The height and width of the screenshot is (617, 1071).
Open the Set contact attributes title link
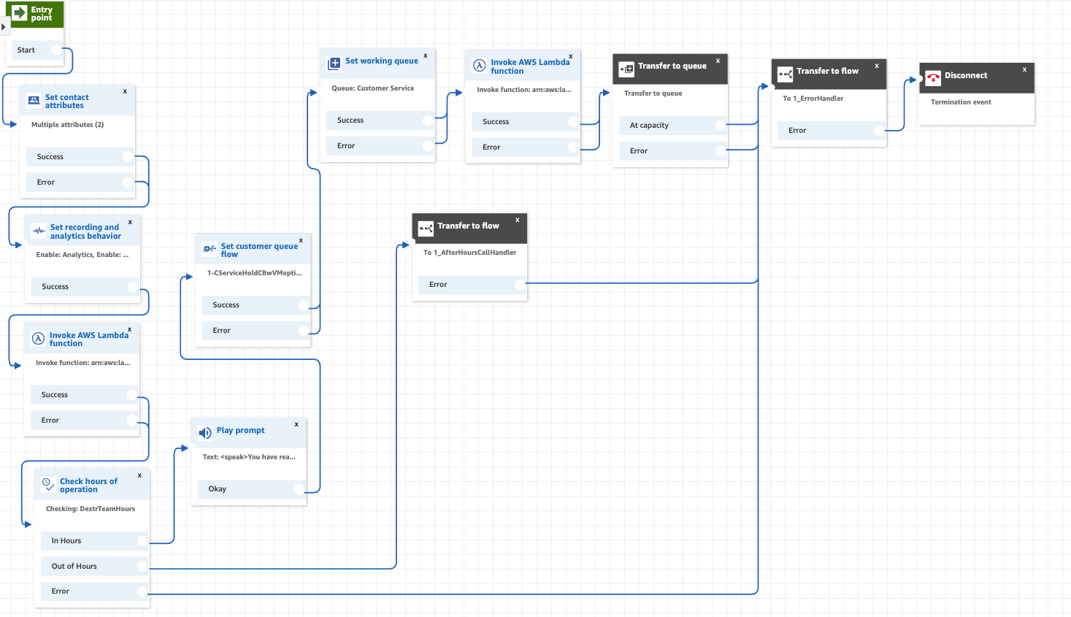[67, 101]
